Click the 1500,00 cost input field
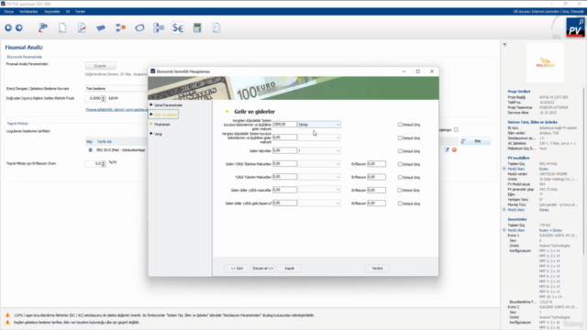 coord(285,125)
